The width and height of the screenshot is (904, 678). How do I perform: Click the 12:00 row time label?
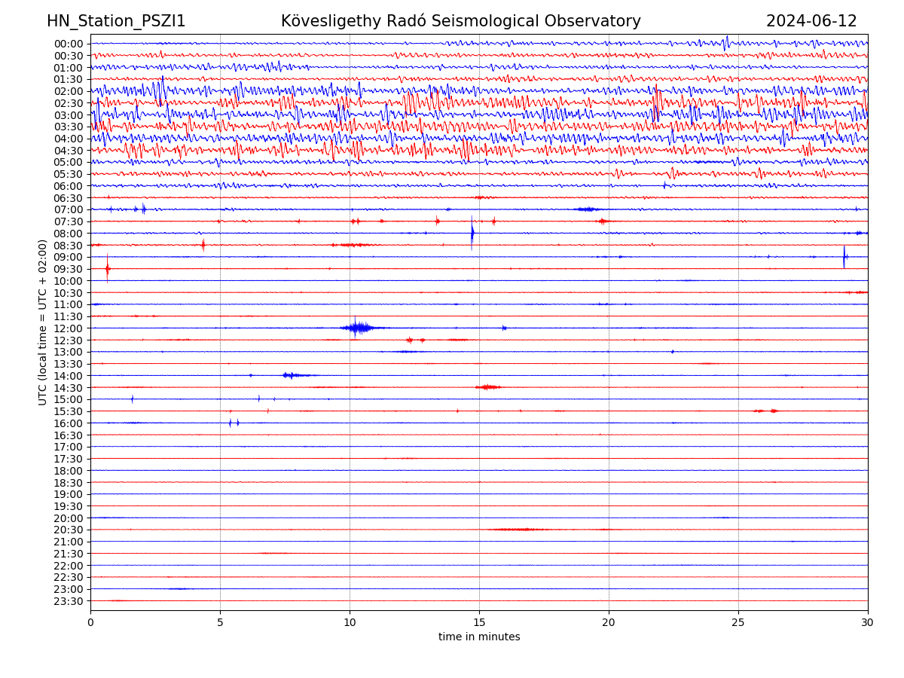68,328
